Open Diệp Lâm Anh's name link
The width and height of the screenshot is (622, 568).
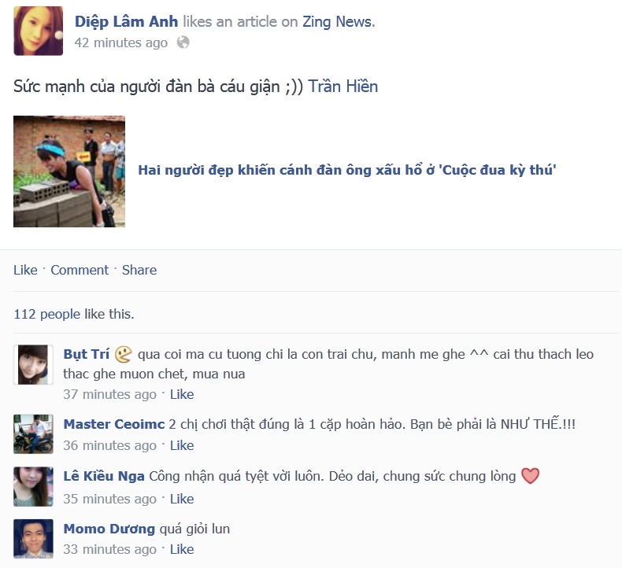coord(126,22)
